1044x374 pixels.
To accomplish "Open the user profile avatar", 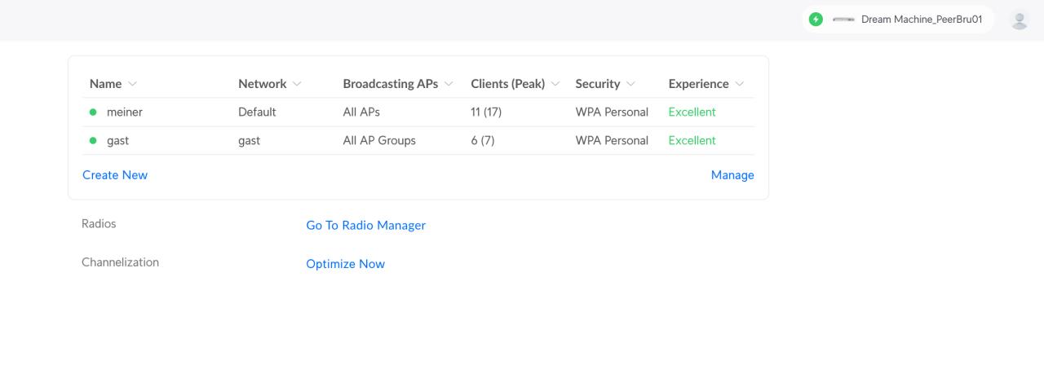I will [x=1019, y=20].
